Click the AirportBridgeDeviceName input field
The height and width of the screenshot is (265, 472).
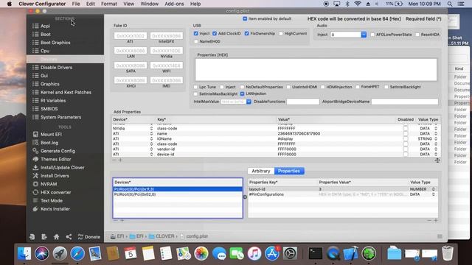coord(405,102)
